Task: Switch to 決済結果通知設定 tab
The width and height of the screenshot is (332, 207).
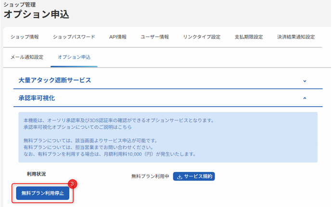Action: point(296,37)
